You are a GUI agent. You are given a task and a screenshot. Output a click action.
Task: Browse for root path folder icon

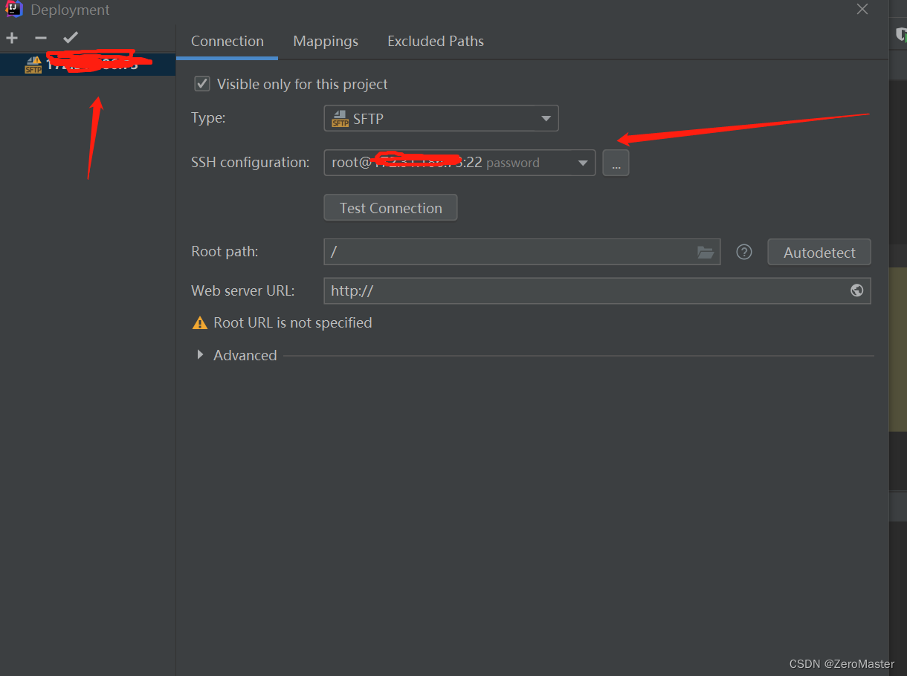[x=706, y=253]
